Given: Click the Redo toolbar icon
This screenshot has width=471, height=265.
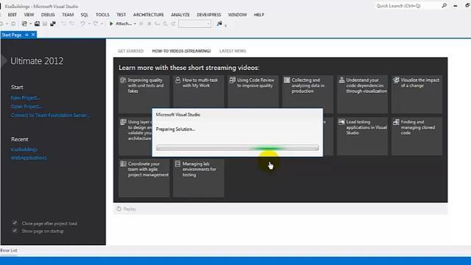Looking at the screenshot, I should point(96,24).
